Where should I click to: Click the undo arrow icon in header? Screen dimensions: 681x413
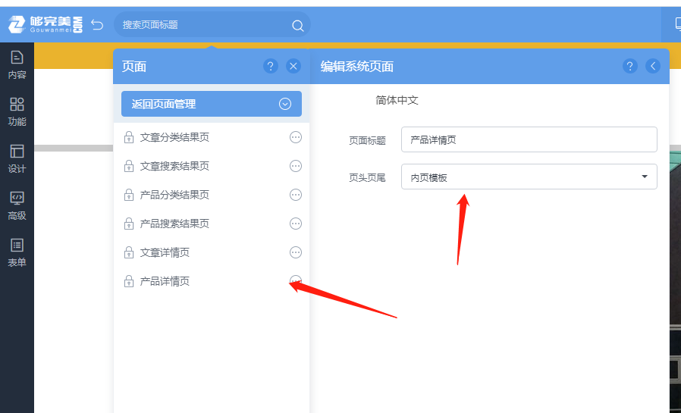pyautogui.click(x=97, y=25)
